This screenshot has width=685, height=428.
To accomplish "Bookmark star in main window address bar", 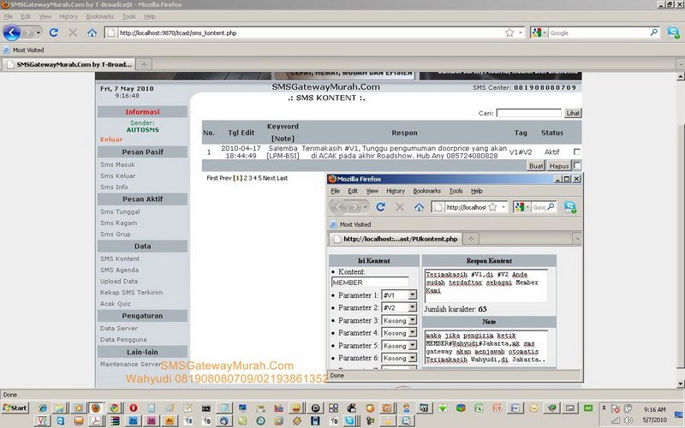I will tap(509, 33).
